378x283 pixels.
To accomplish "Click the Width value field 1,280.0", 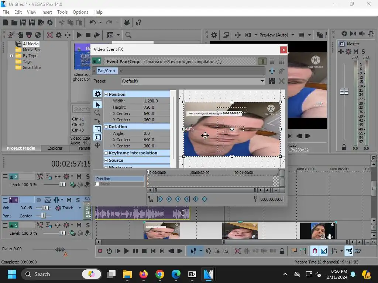I will click(156, 101).
